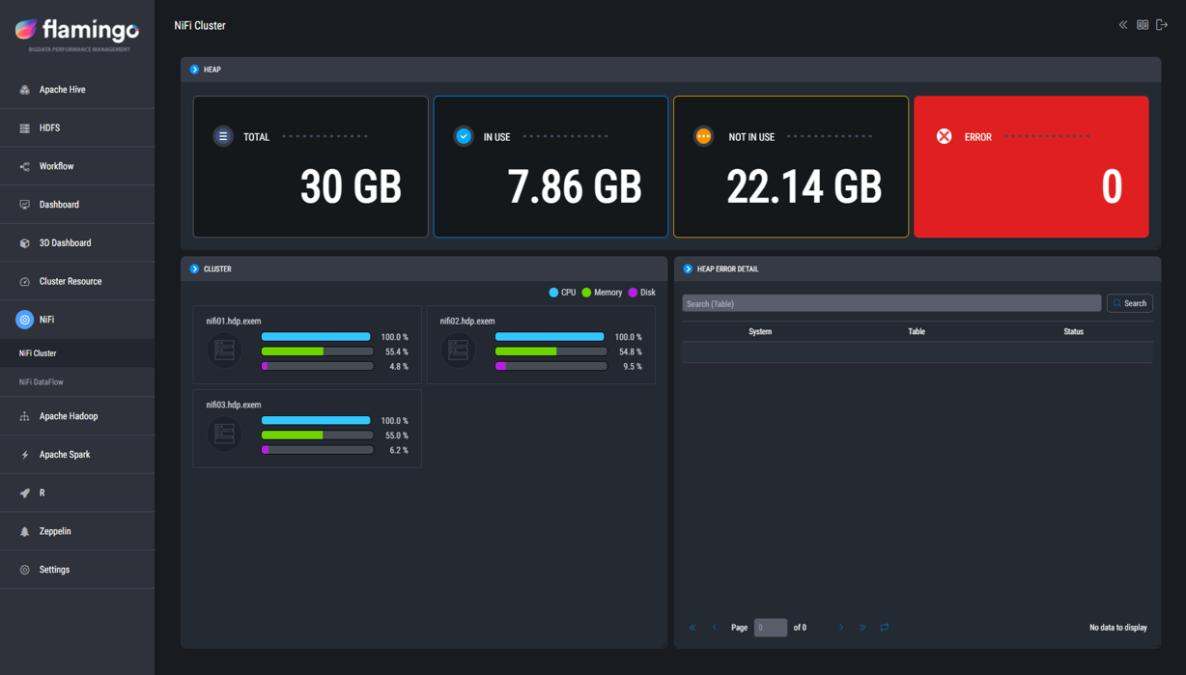Open the Zeppelin menu
Viewport: 1186px width, 675px height.
(77, 531)
